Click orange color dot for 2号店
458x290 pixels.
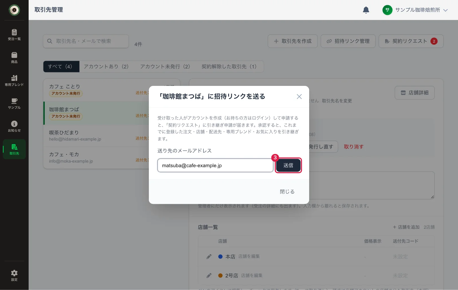220,275
